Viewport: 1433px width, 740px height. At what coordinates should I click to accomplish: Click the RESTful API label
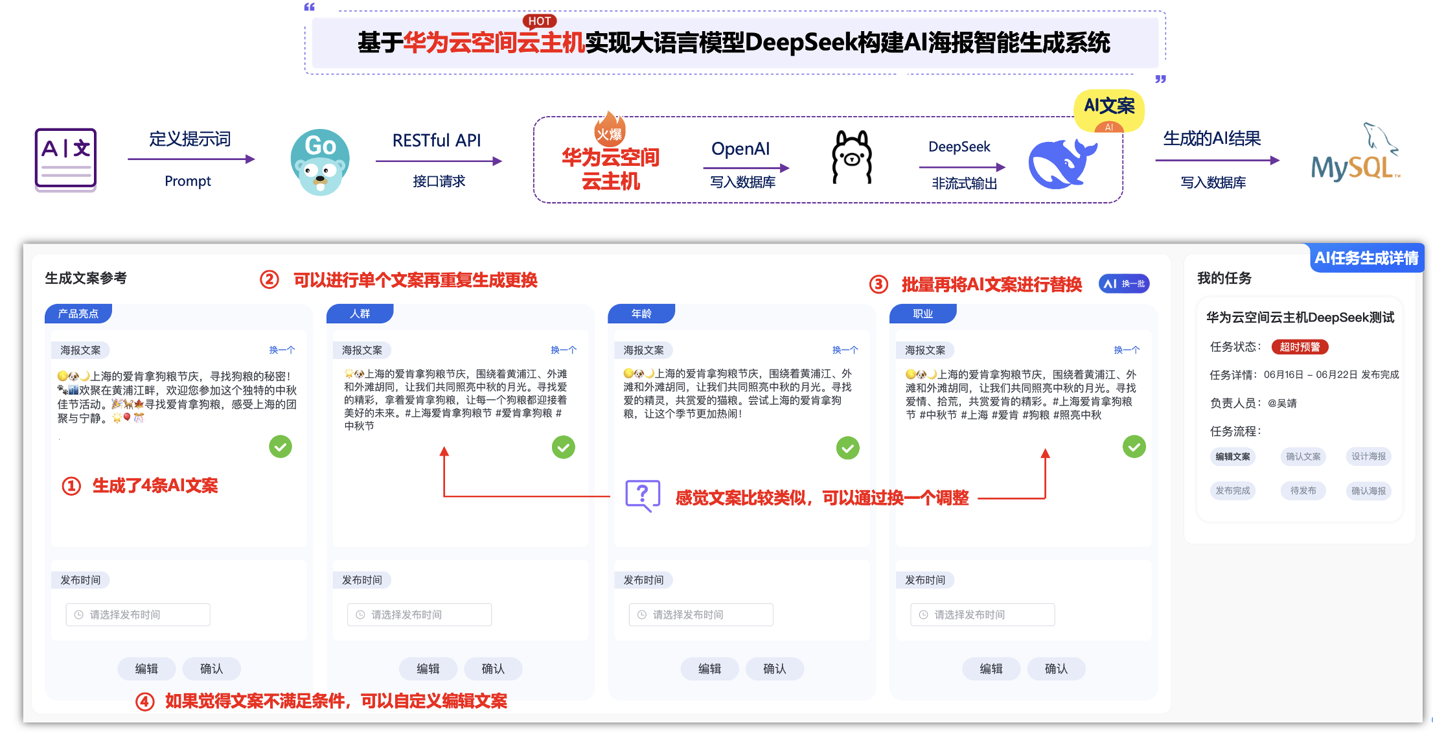(x=437, y=141)
